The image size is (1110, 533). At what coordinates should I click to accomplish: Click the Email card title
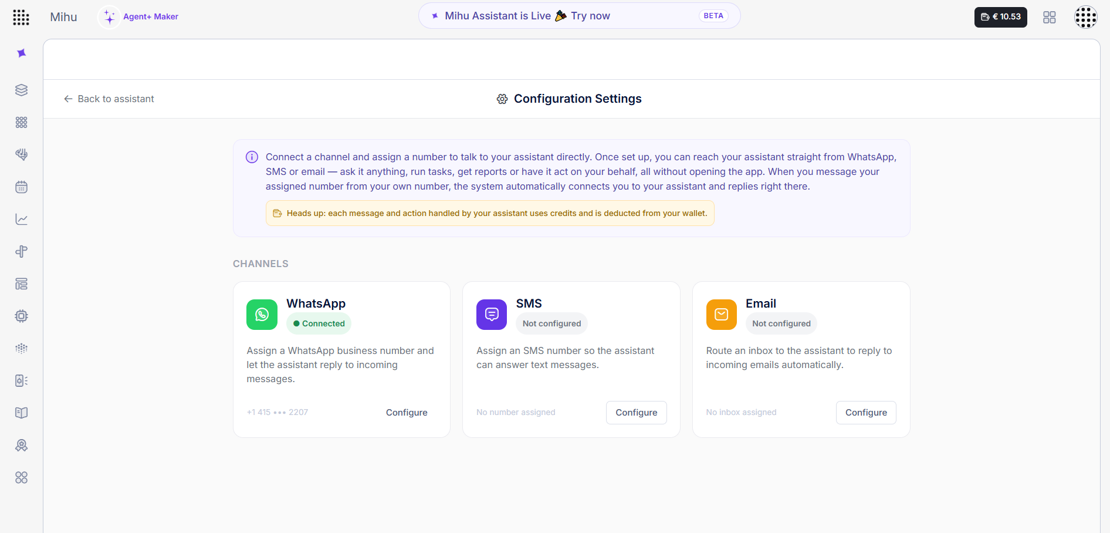point(761,303)
